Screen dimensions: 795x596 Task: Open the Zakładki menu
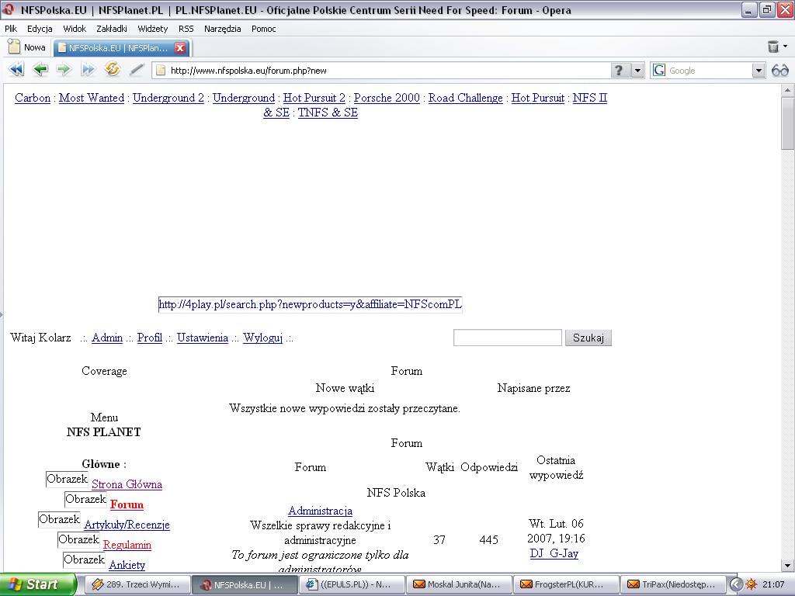coord(112,29)
